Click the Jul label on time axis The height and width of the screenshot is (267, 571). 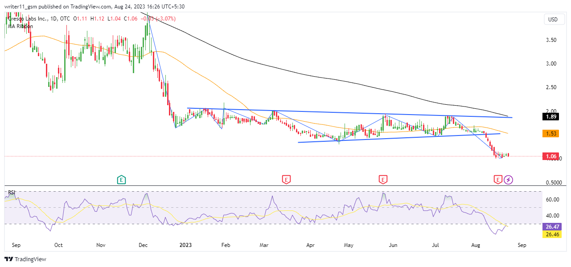point(435,245)
